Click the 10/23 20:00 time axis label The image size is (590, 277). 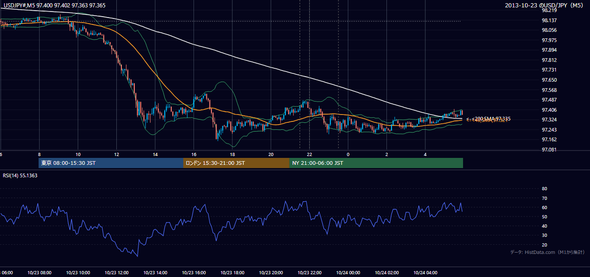coord(271,273)
